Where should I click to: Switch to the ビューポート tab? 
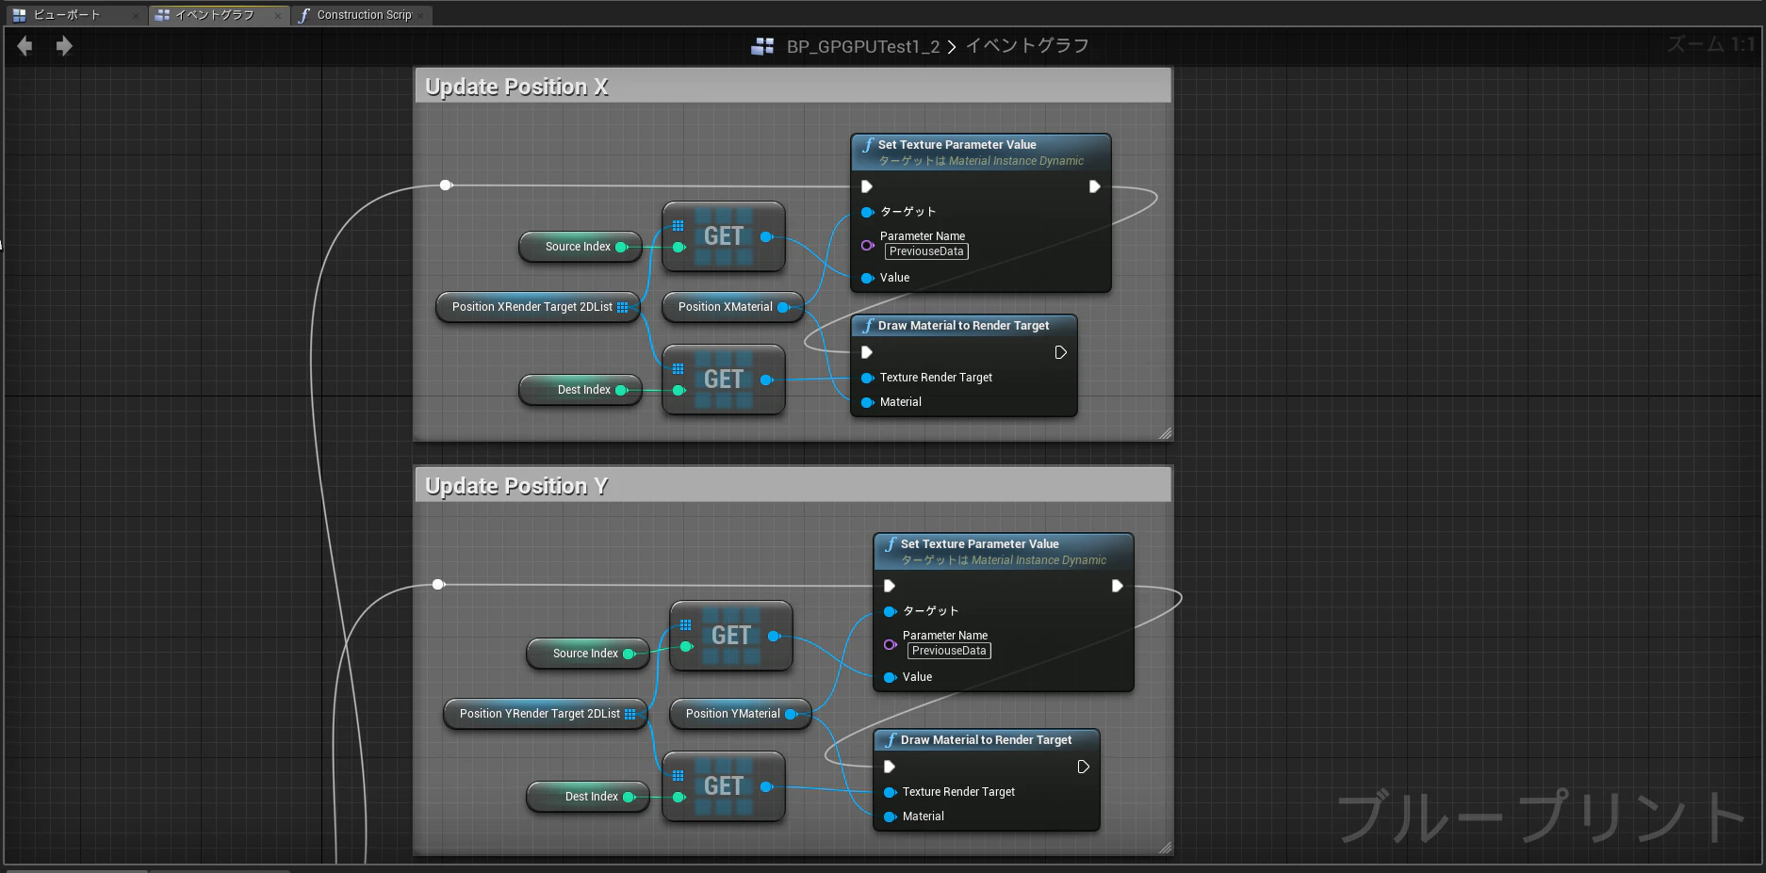click(x=74, y=15)
